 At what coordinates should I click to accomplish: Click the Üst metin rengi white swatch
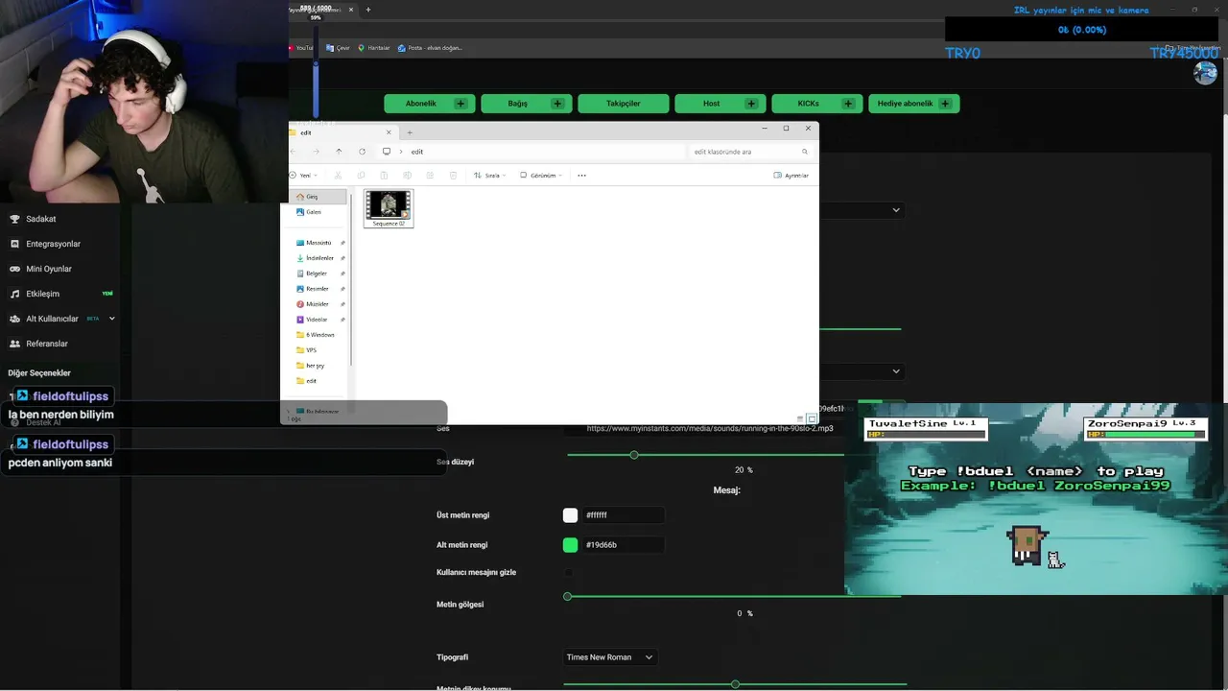point(570,515)
